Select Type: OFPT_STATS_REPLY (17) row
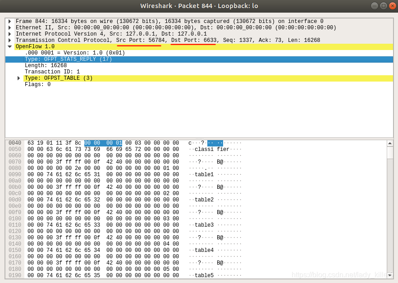 point(199,59)
